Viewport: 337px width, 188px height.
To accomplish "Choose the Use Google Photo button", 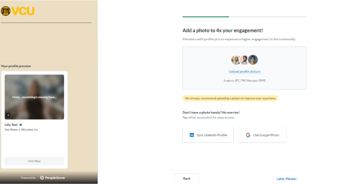I will pyautogui.click(x=262, y=135).
